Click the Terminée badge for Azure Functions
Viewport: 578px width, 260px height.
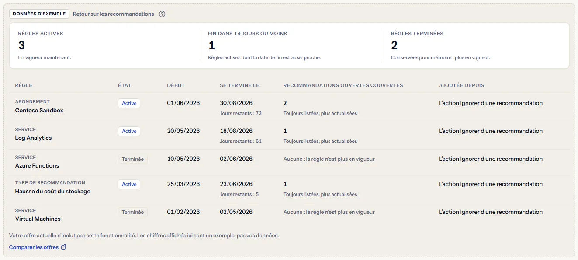(133, 159)
